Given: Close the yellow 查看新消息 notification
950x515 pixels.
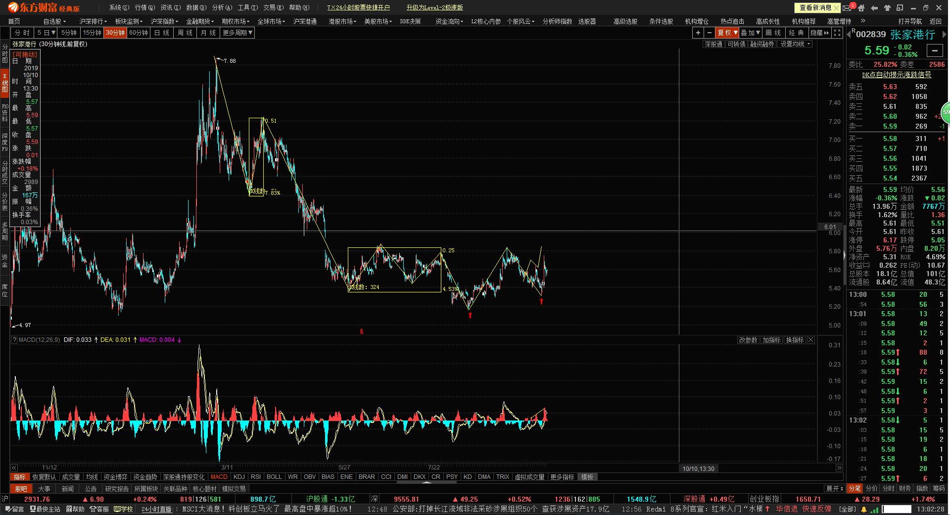Looking at the screenshot, I should point(836,8).
